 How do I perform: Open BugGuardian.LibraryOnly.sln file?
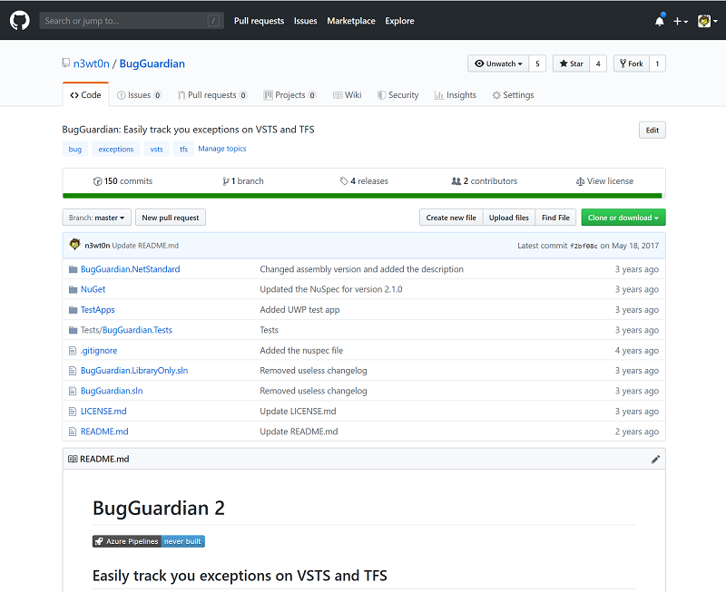coord(134,371)
